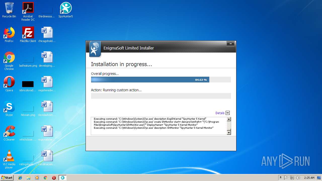The width and height of the screenshot is (322, 181).
Task: Launch Acrobat Reader DC shortcut
Action: point(28,12)
